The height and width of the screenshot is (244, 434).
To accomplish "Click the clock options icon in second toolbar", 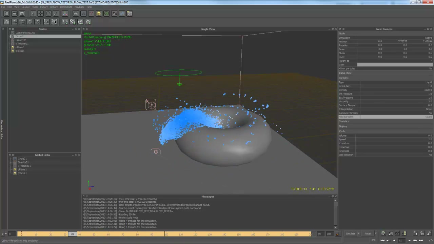I will 80,22.
